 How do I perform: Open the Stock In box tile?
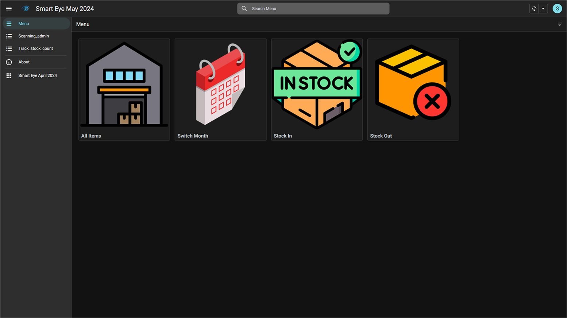click(317, 89)
